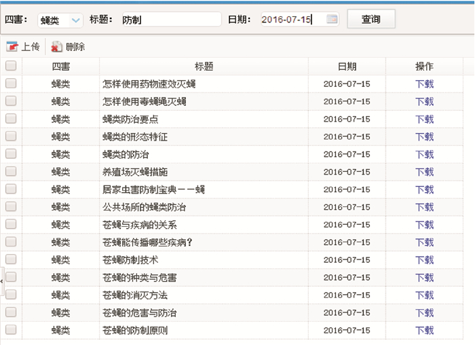Click the 四害 column header

pos(60,67)
